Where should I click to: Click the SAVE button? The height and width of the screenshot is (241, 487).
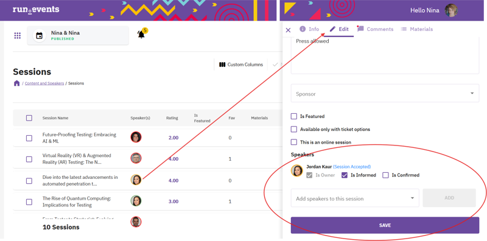[385, 225]
